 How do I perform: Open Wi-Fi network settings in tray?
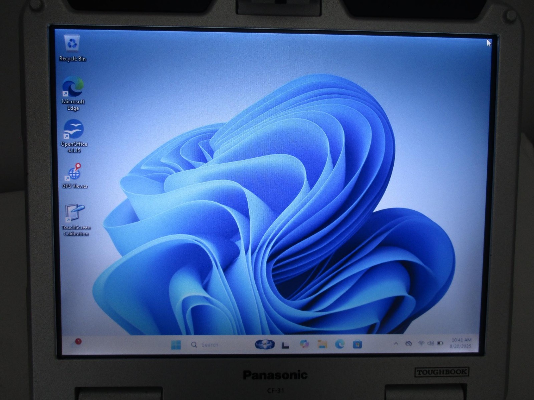421,343
